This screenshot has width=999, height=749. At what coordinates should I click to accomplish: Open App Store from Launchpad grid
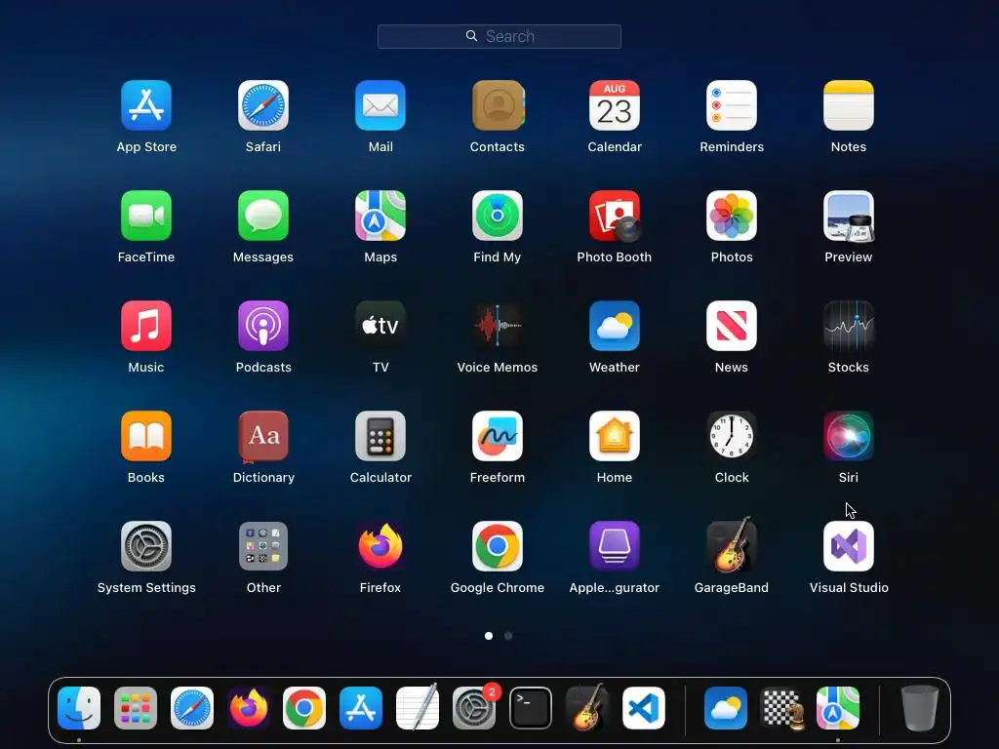coord(146,105)
